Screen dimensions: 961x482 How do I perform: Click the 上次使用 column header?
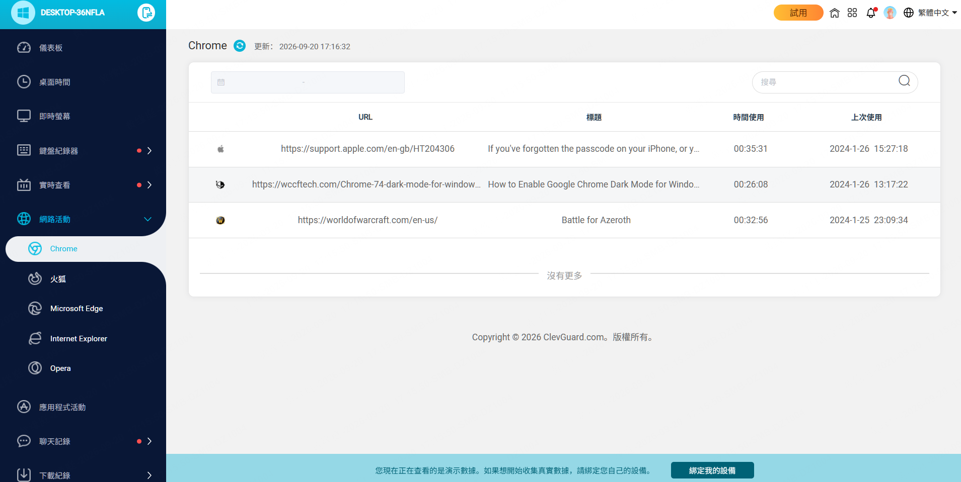pyautogui.click(x=866, y=117)
